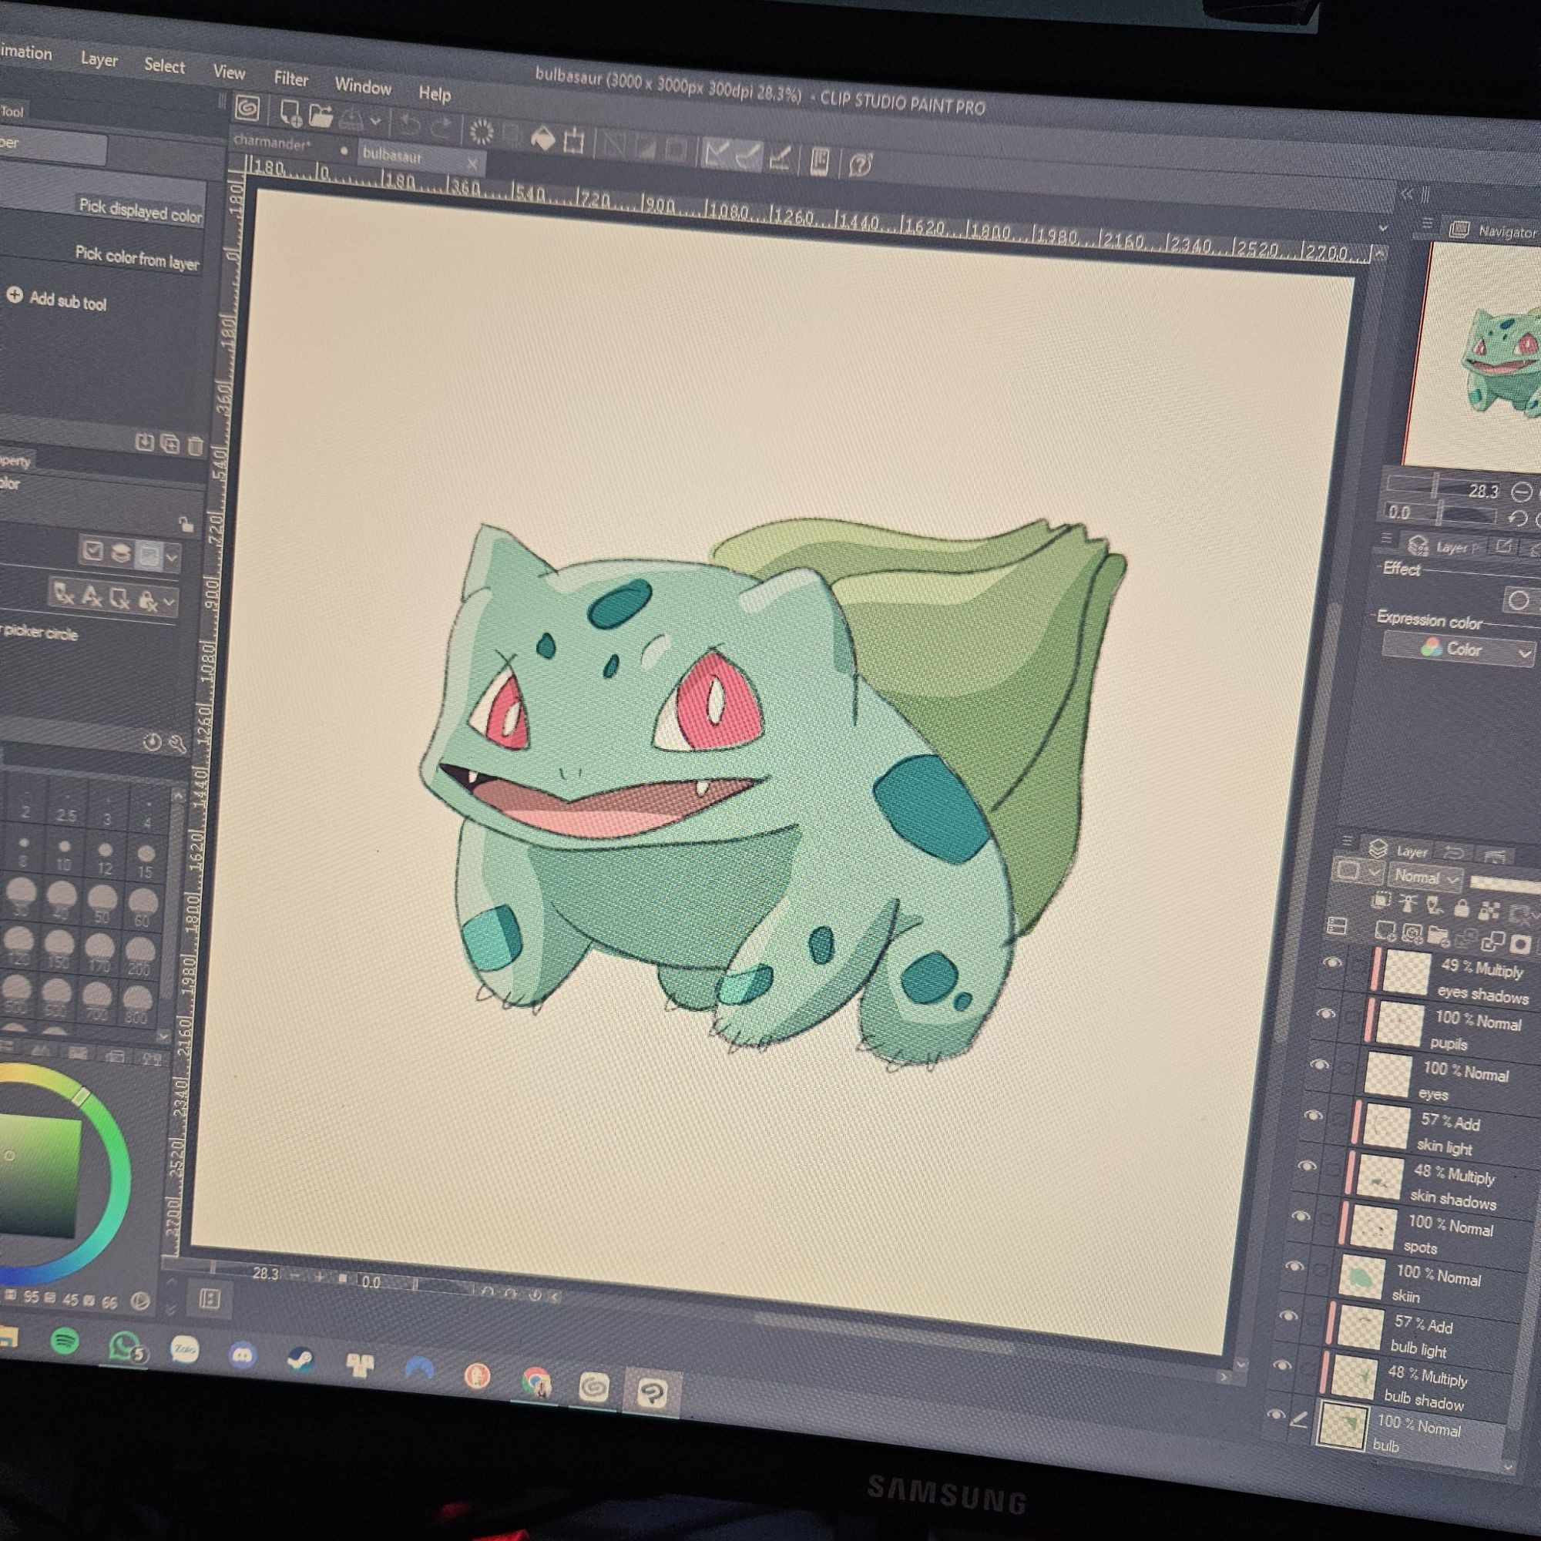The width and height of the screenshot is (1541, 1541).
Task: Click the Scale/Rotate transform icon
Action: click(x=574, y=141)
